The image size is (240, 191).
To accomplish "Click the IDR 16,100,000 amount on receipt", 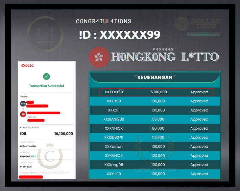I will tap(63, 134).
